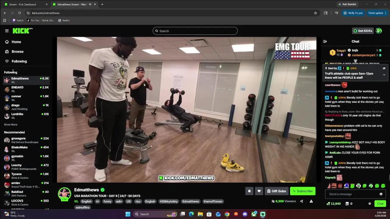Go back in browser history
The height and width of the screenshot is (219, 390).
click(5, 13)
